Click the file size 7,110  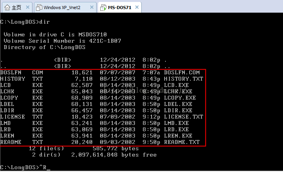pyautogui.click(x=84, y=79)
